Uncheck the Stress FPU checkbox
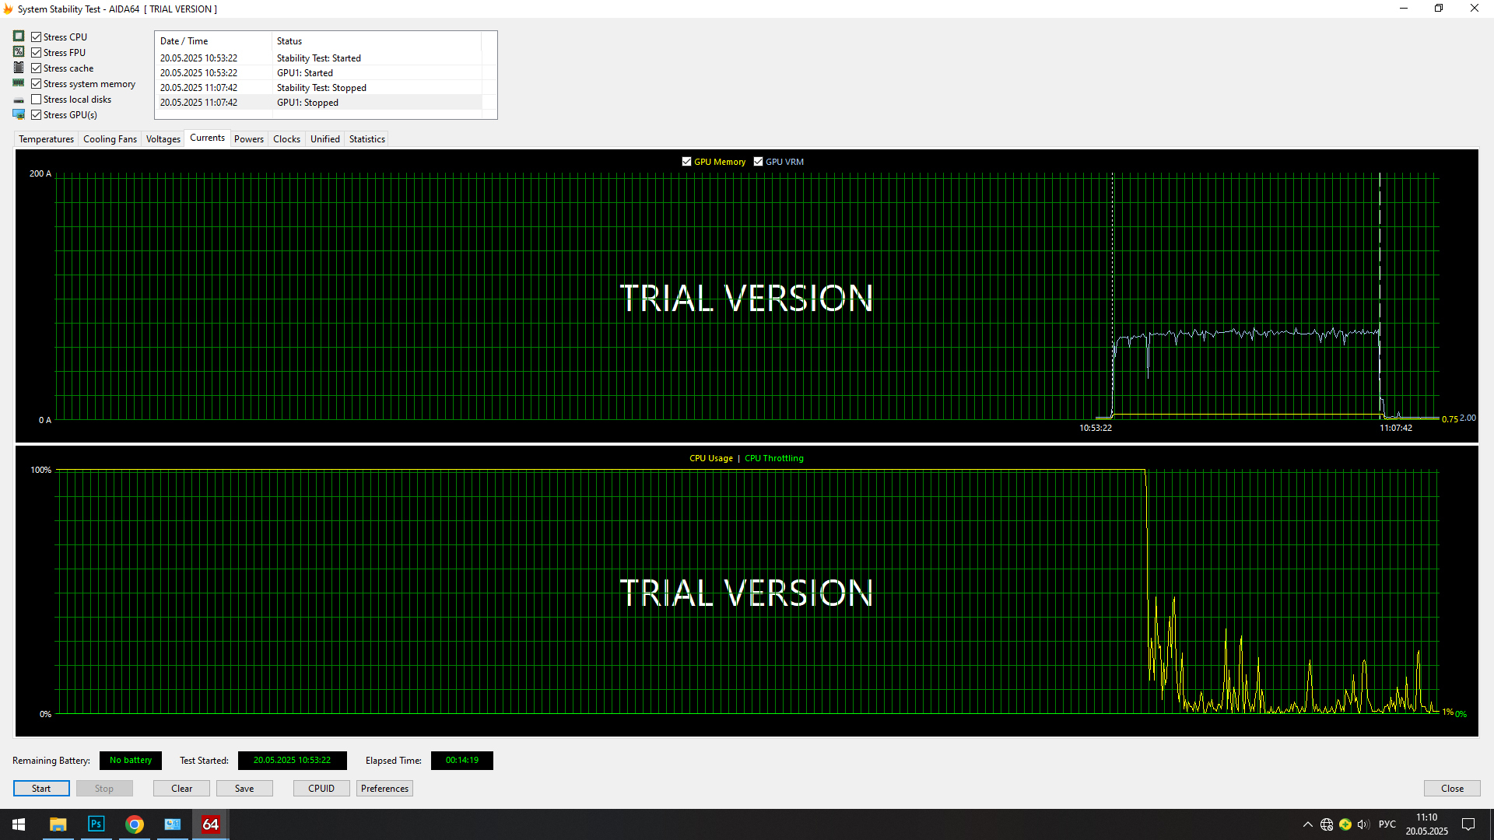The width and height of the screenshot is (1494, 840). click(x=37, y=52)
